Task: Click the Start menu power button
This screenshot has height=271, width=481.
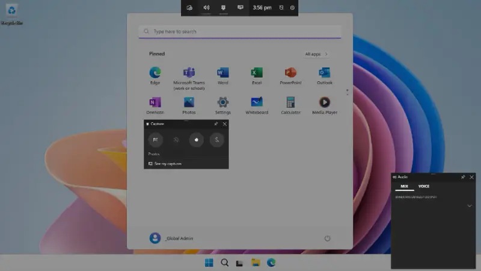Action: 327,238
